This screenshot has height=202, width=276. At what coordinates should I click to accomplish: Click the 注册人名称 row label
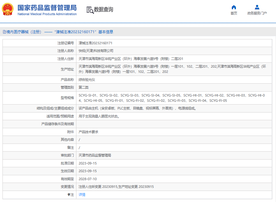click(x=66, y=51)
